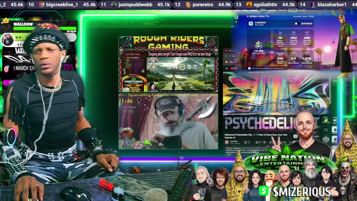357x201 pixels.
Task: Open the CURRENT Zero Build filter icon
Action: (251, 23)
